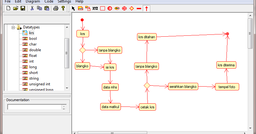The width and height of the screenshot is (256, 134).
Task: Click the tree view vertical scrollbar thumb
Action: (x=67, y=53)
